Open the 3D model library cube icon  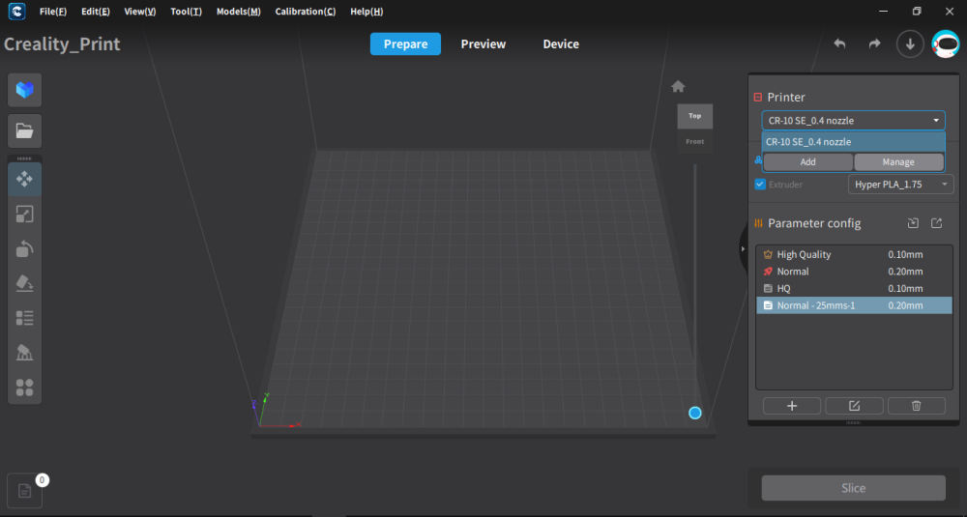tap(25, 90)
